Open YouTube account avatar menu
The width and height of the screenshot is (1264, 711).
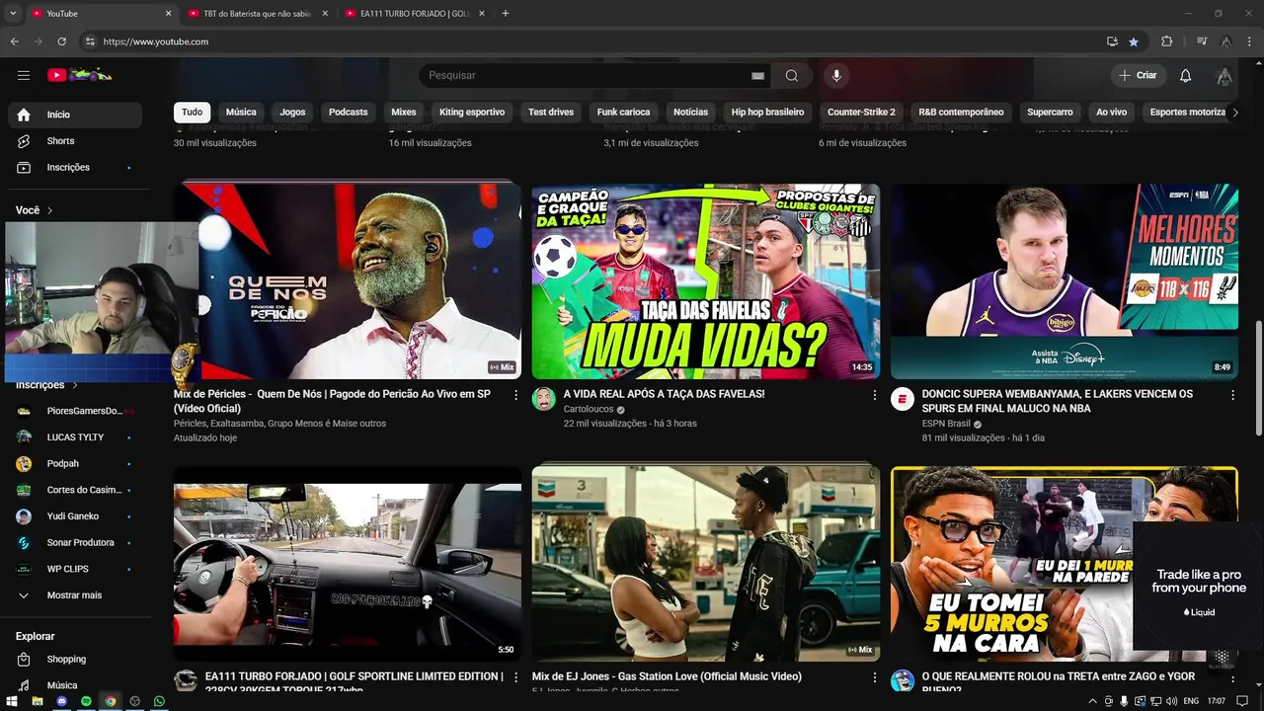(x=1224, y=76)
